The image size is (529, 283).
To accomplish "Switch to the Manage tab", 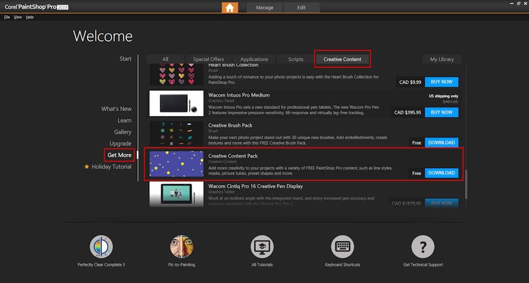I will 264,8.
